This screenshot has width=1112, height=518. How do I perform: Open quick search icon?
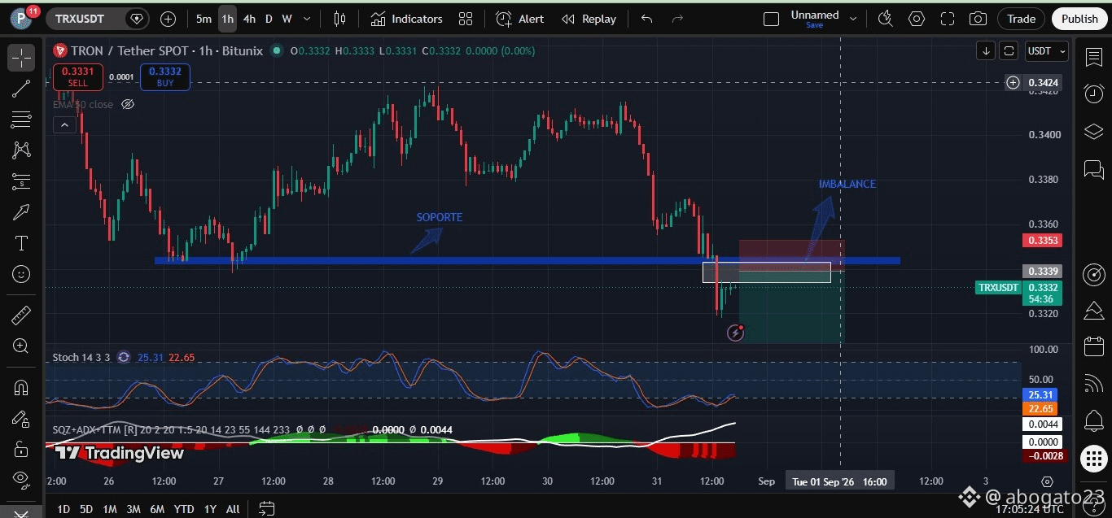pyautogui.click(x=886, y=19)
